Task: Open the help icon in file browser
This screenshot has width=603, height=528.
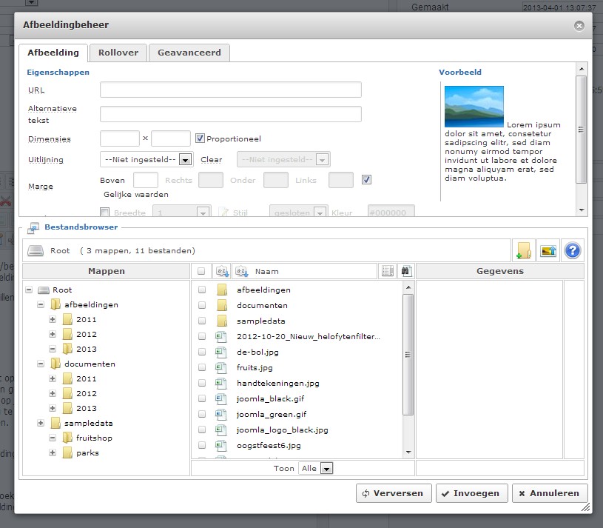Action: tap(572, 250)
